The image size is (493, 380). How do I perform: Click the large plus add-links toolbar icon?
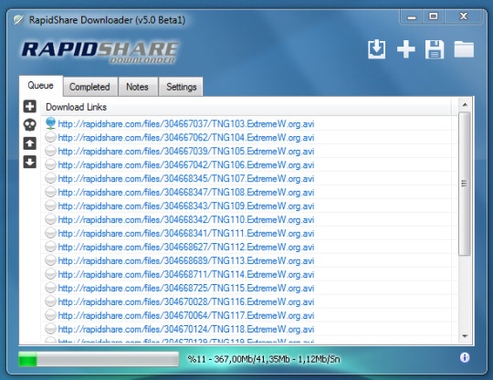coord(406,49)
